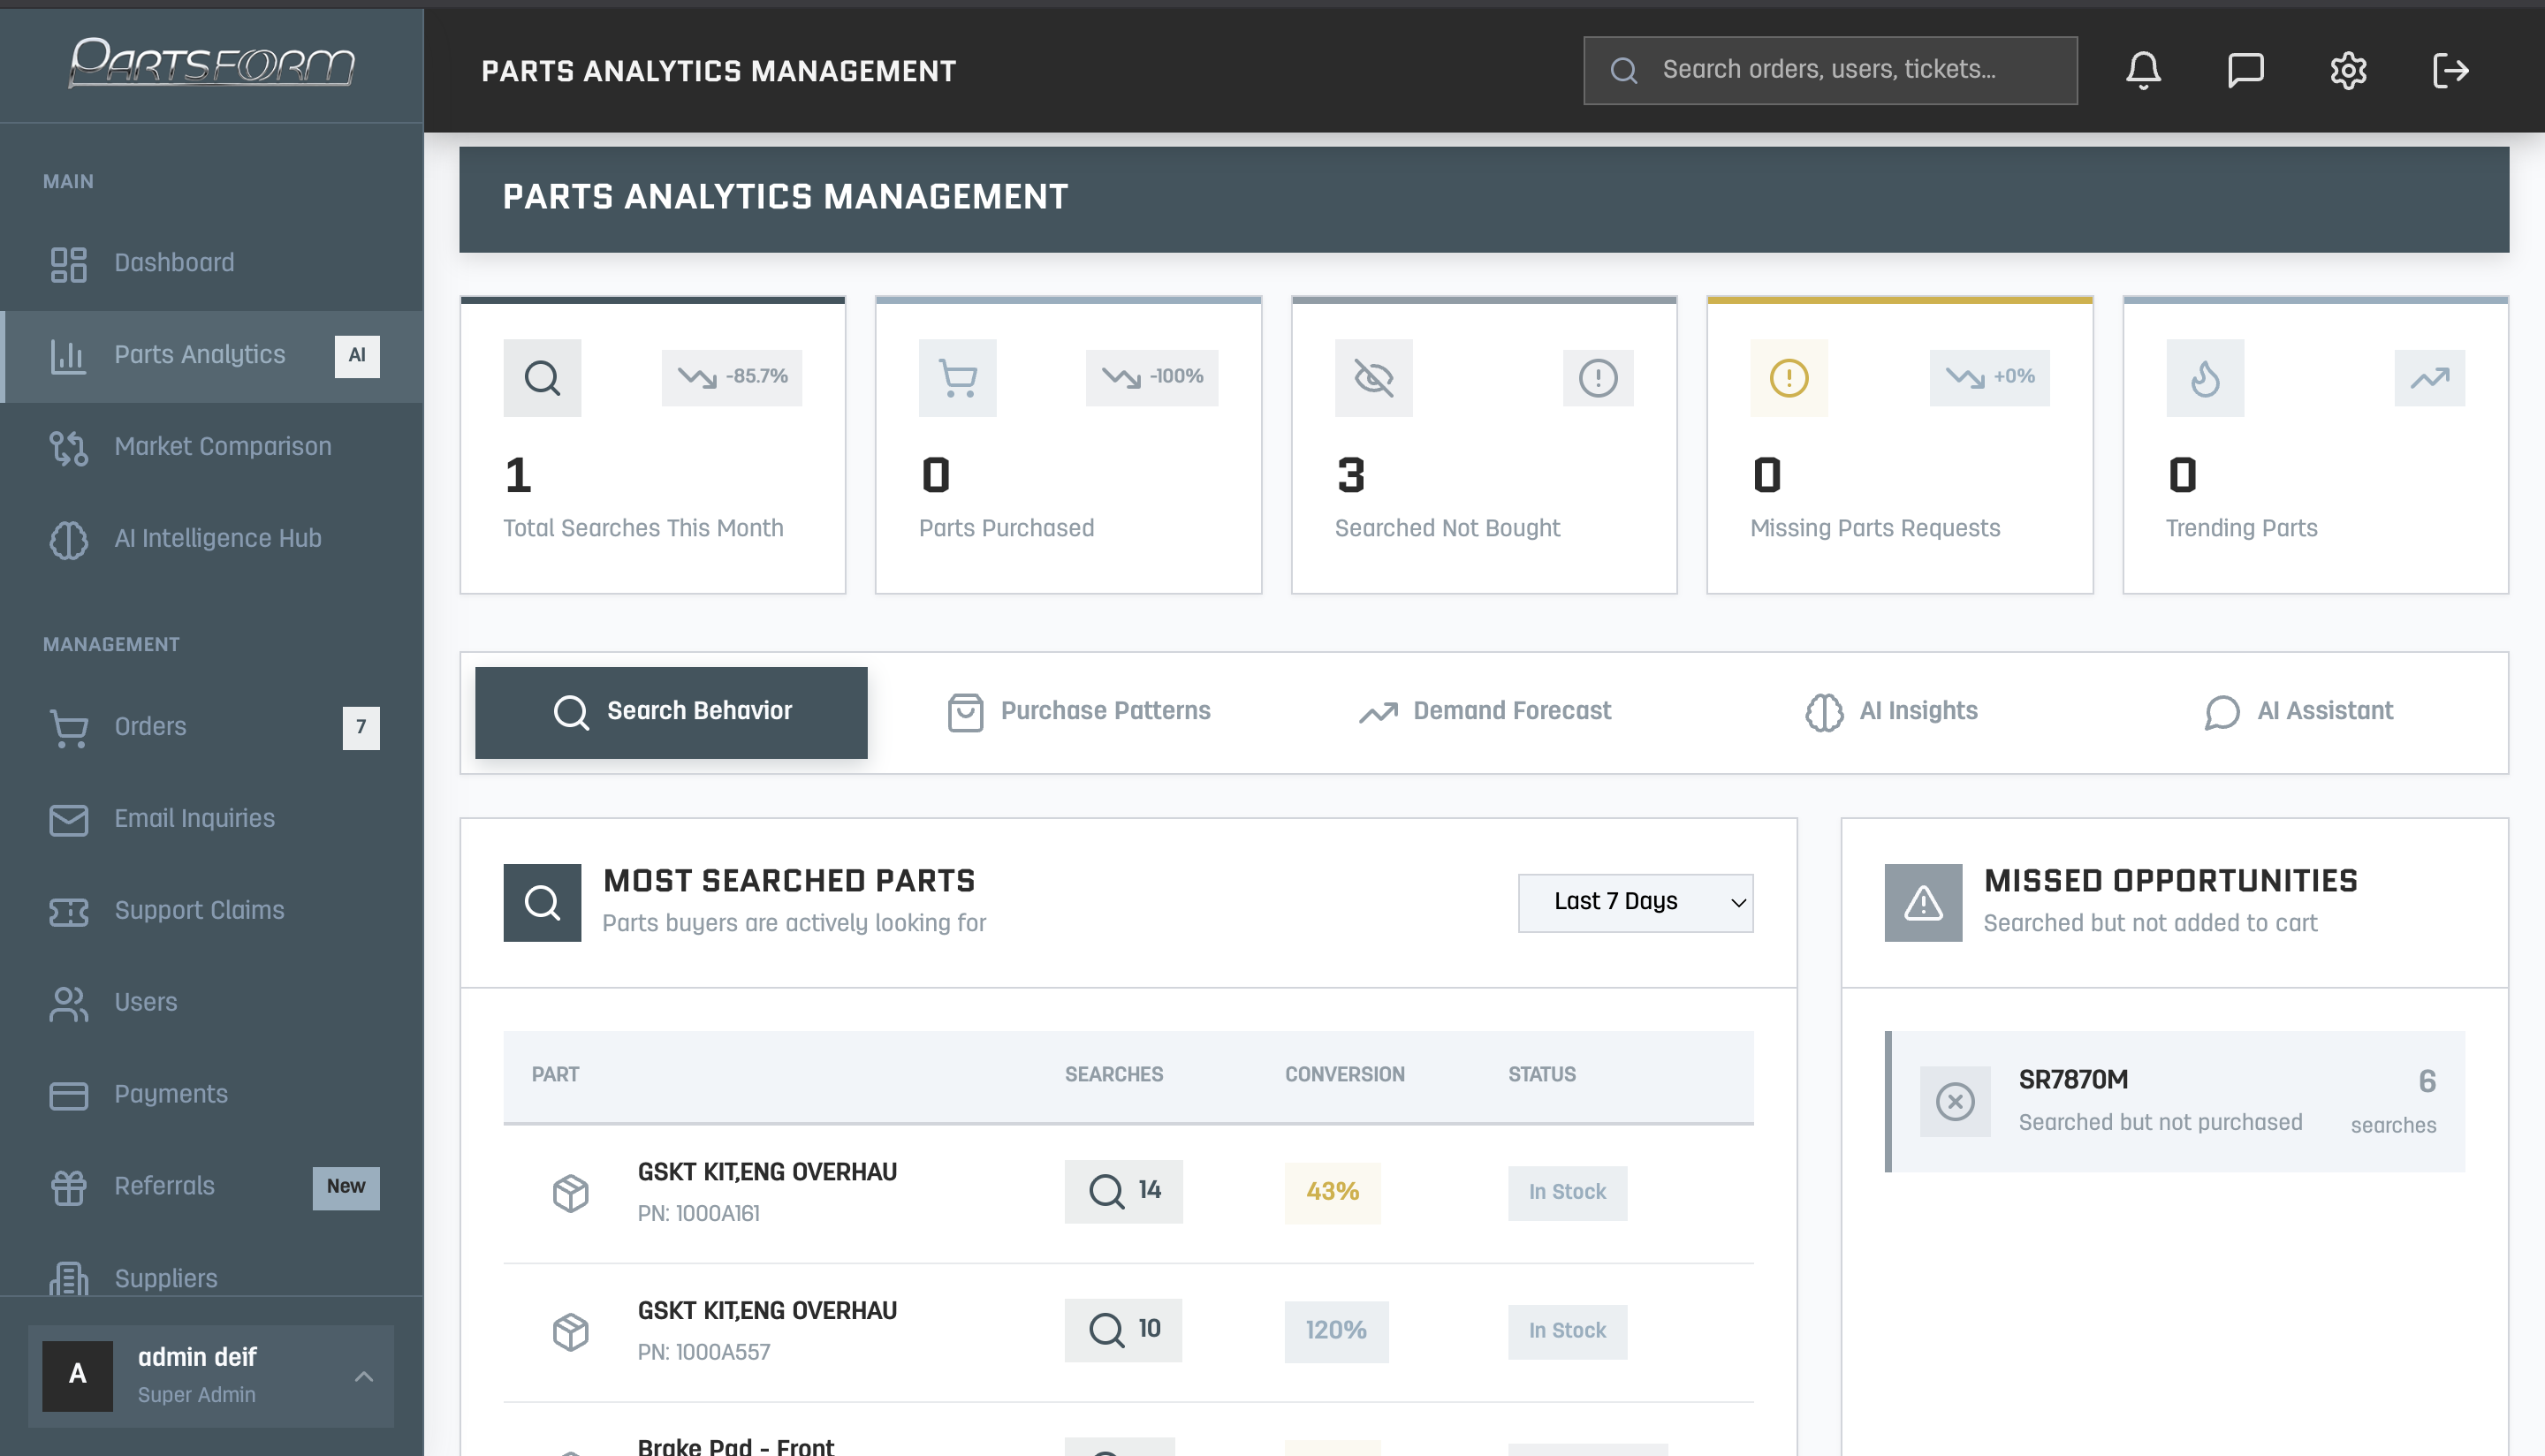Open Email Inquiries in the sidebar
Viewport: 2545px width, 1456px height.
click(x=212, y=820)
